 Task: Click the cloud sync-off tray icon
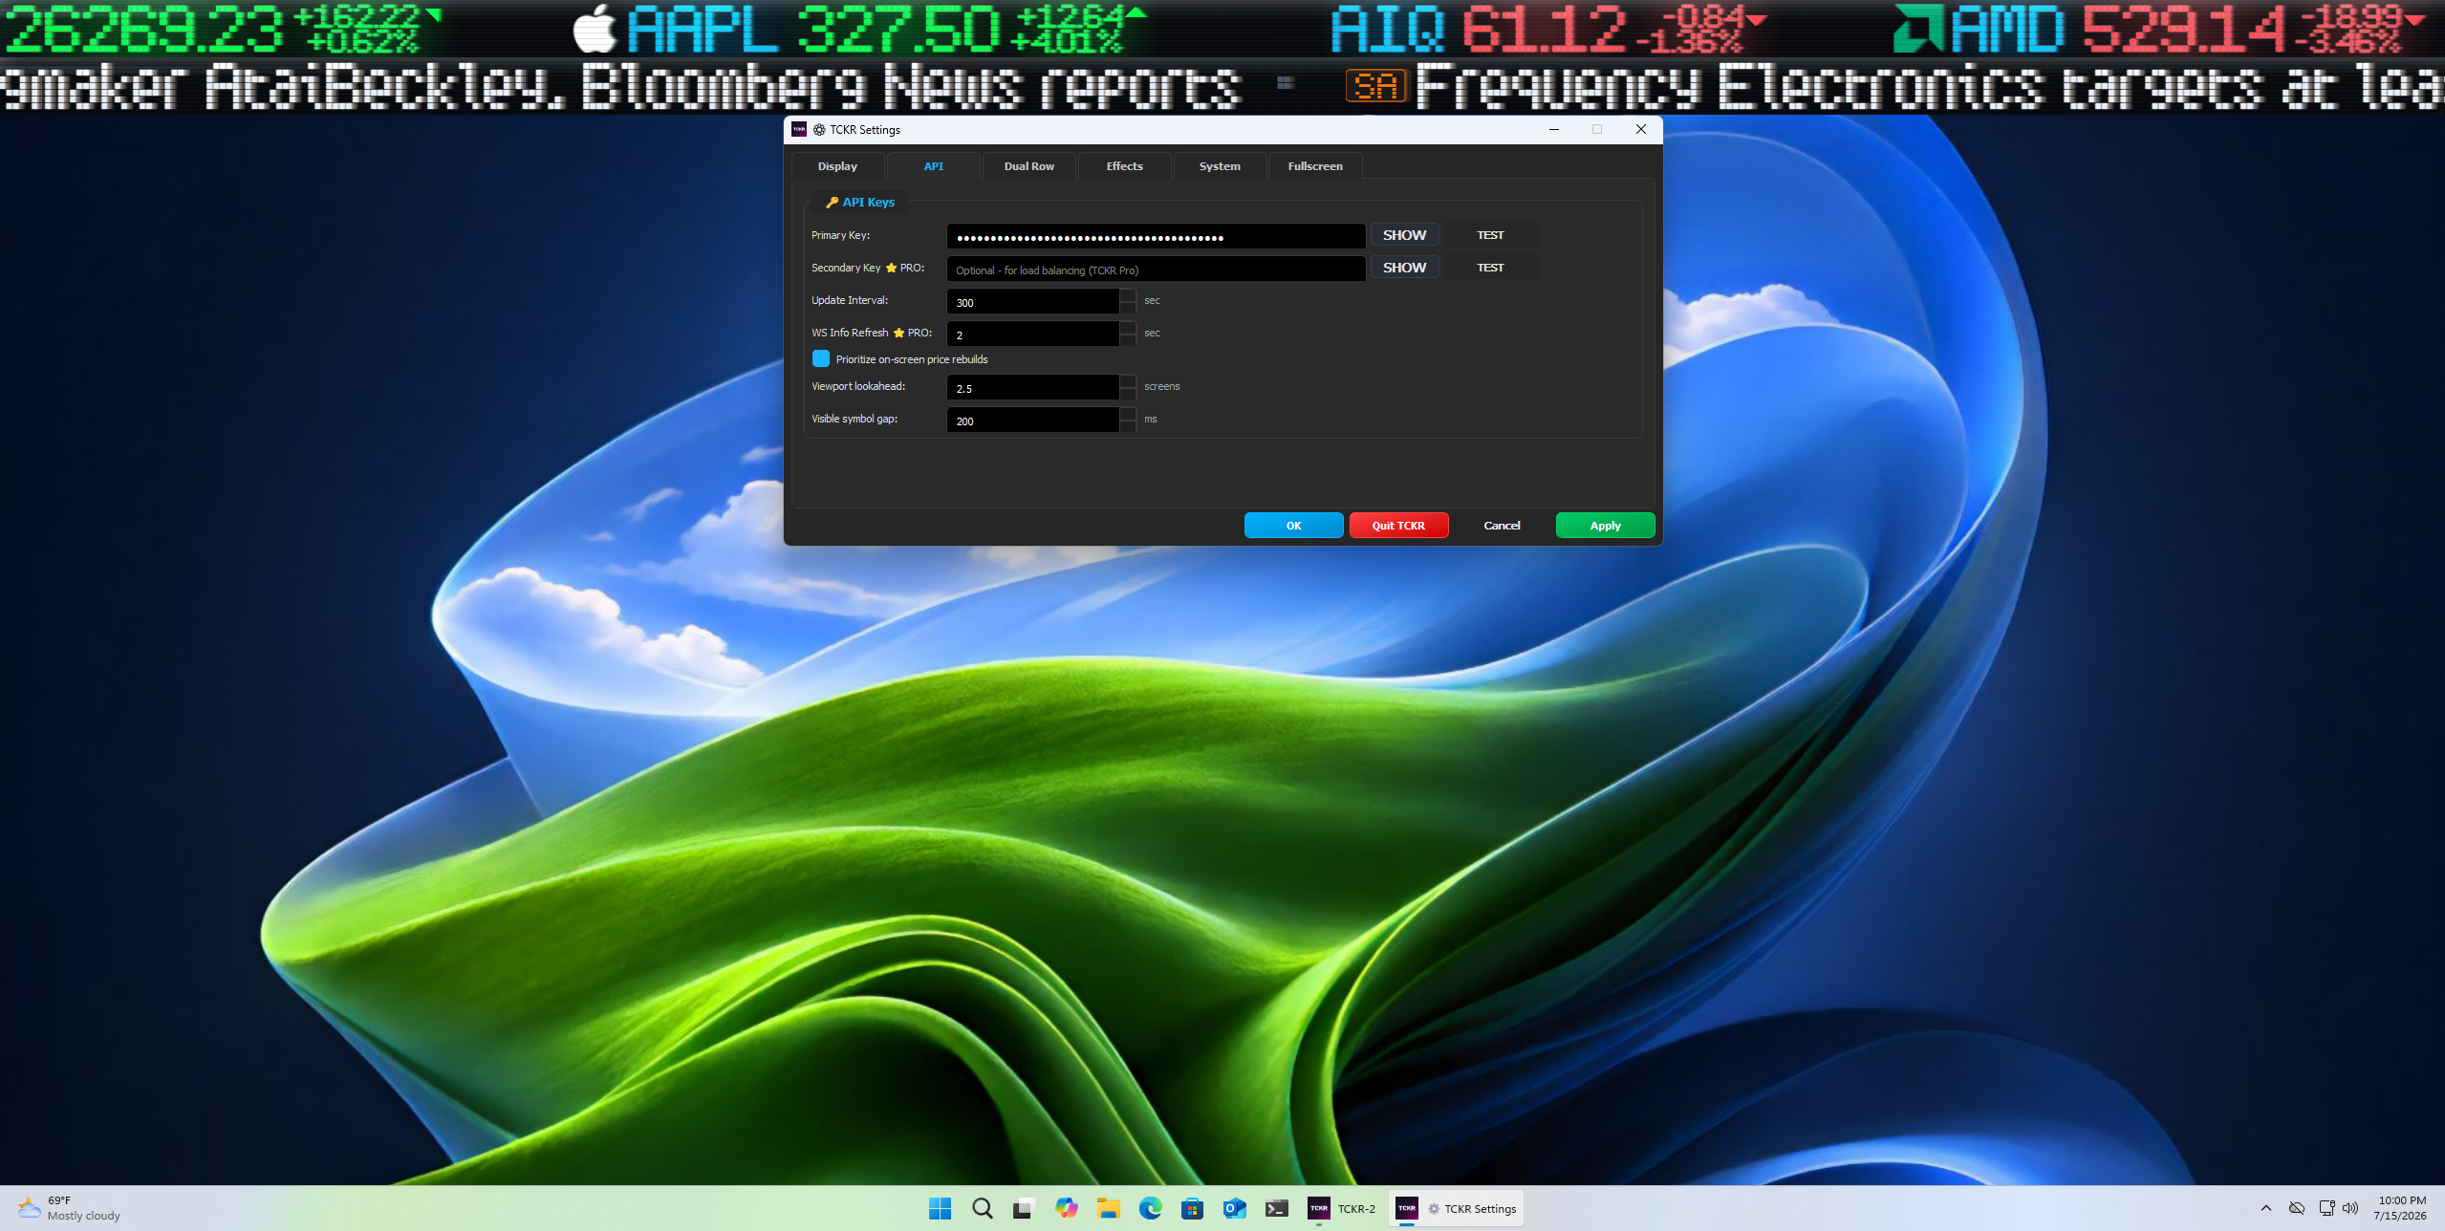click(x=2296, y=1208)
